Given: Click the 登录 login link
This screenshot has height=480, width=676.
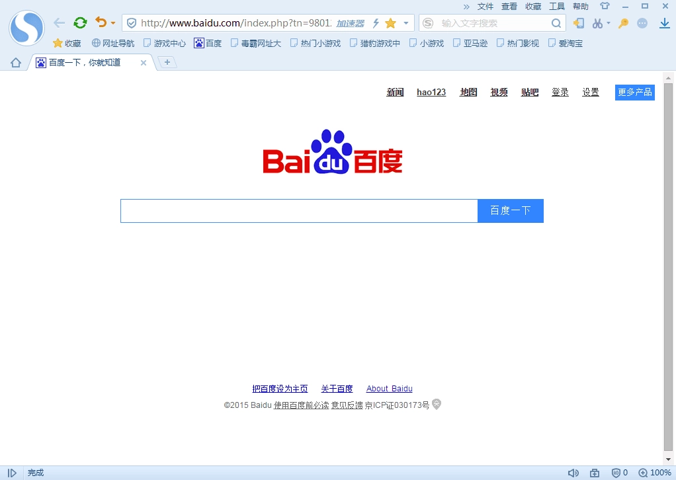Looking at the screenshot, I should (560, 92).
